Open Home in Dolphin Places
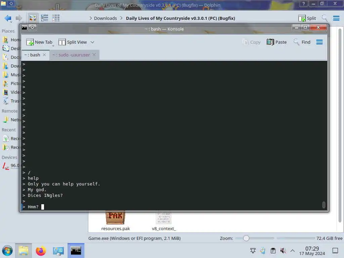The height and width of the screenshot is (258, 344). (11, 40)
